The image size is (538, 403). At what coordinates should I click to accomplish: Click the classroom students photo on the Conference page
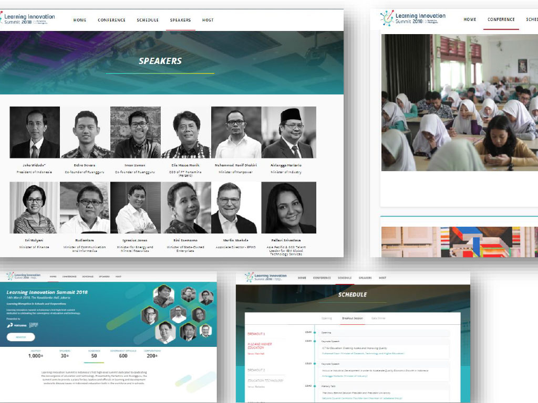click(460, 102)
